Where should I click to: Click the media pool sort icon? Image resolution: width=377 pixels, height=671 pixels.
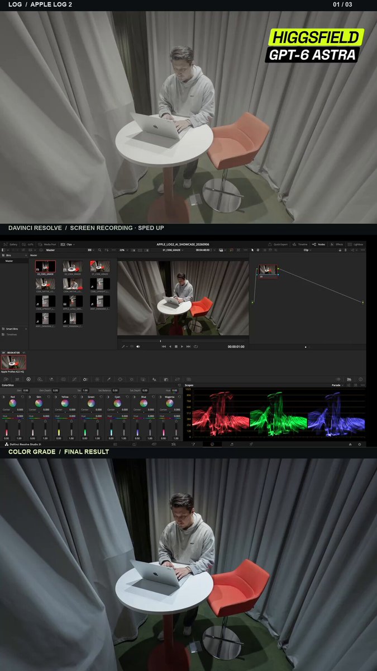pyautogui.click(x=106, y=250)
